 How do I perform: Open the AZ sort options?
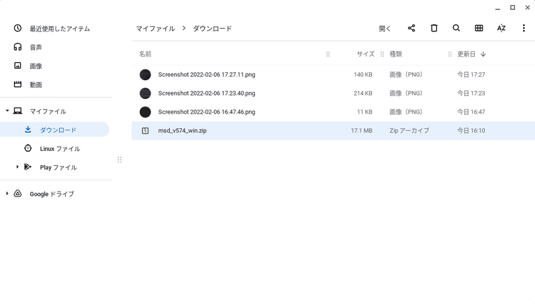point(501,28)
